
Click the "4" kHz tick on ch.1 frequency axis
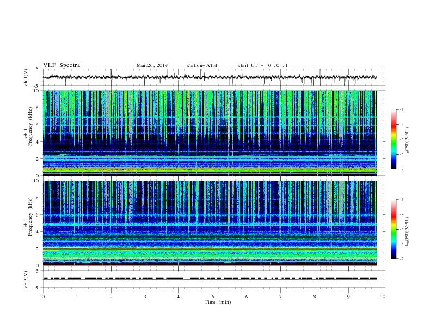point(39,142)
